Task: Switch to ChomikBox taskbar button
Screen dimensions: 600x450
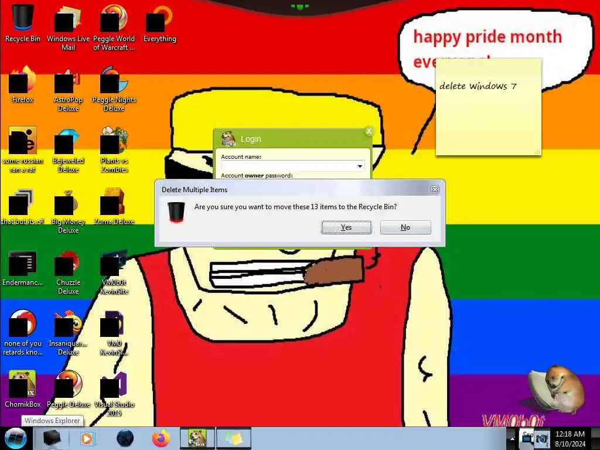Action: coord(197,438)
